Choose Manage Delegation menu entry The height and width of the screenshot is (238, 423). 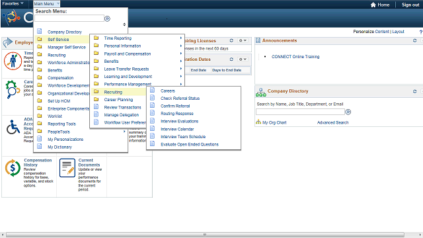point(122,115)
